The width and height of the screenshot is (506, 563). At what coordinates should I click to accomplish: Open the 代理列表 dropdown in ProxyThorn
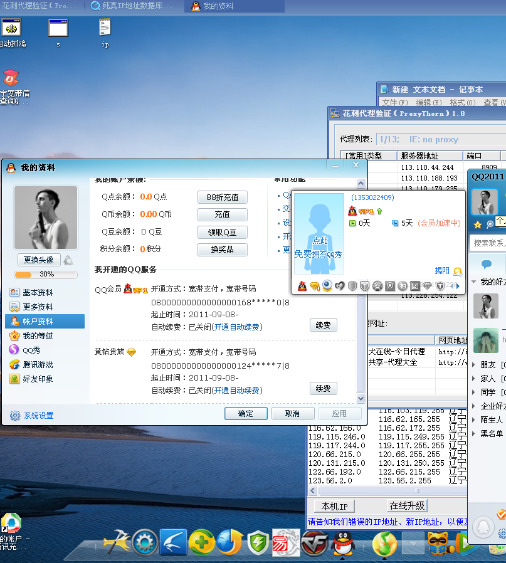[441, 139]
